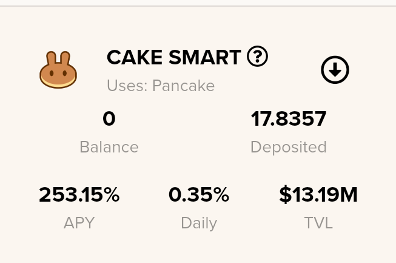Select the CAKE SMART vault title
This screenshot has height=263, width=396.
pyautogui.click(x=174, y=57)
